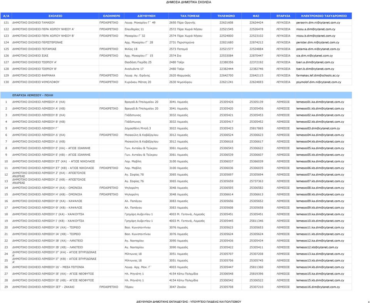Select email lemesos01.ka.dim@cytanet.com.cy
Image resolution: width=370 pixels, height=303 pixels.
320,102
